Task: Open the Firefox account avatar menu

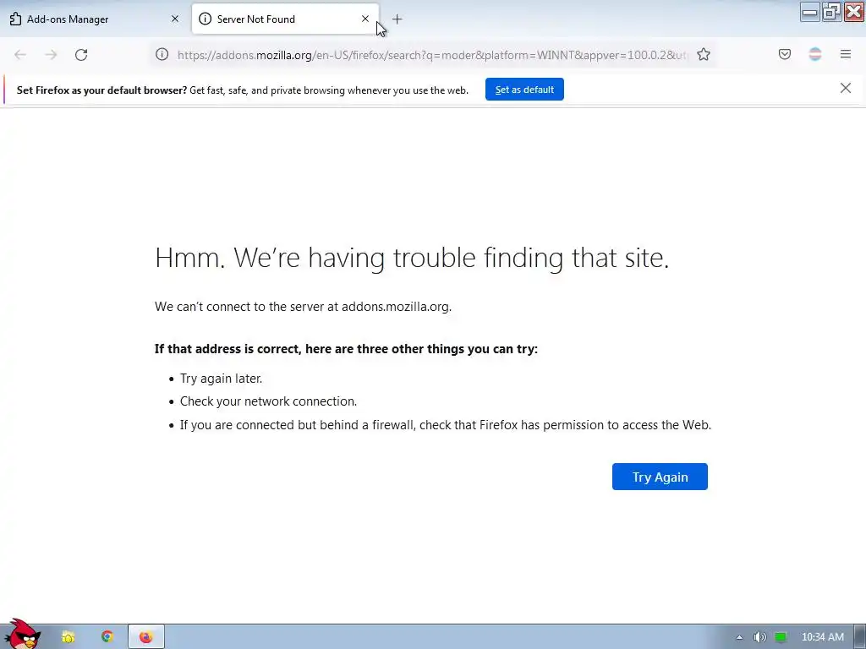Action: [x=815, y=54]
